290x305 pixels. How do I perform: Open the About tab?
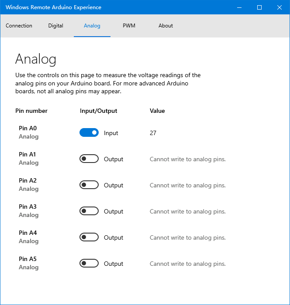click(x=166, y=26)
